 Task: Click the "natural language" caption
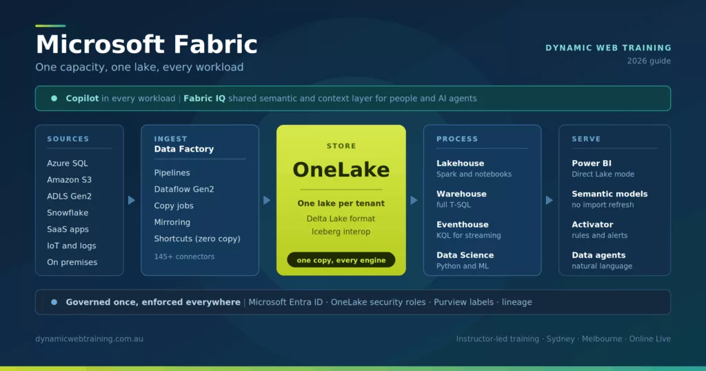pos(602,266)
